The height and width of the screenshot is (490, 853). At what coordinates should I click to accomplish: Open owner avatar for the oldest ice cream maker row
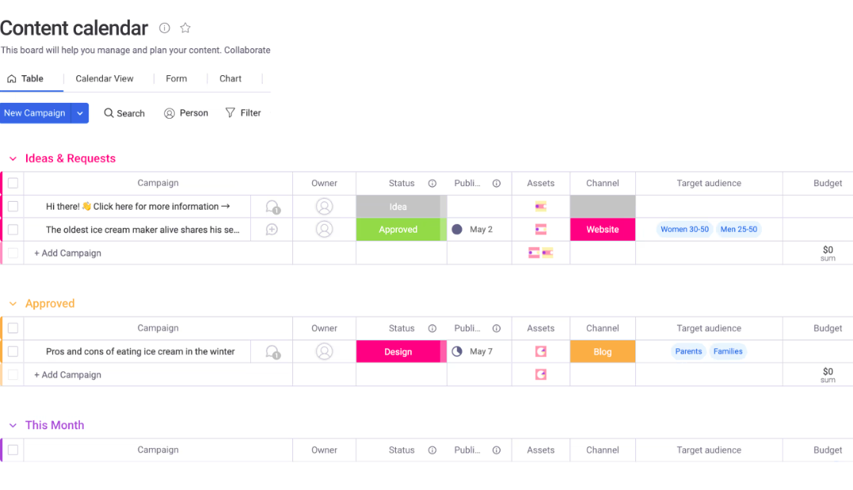(324, 230)
